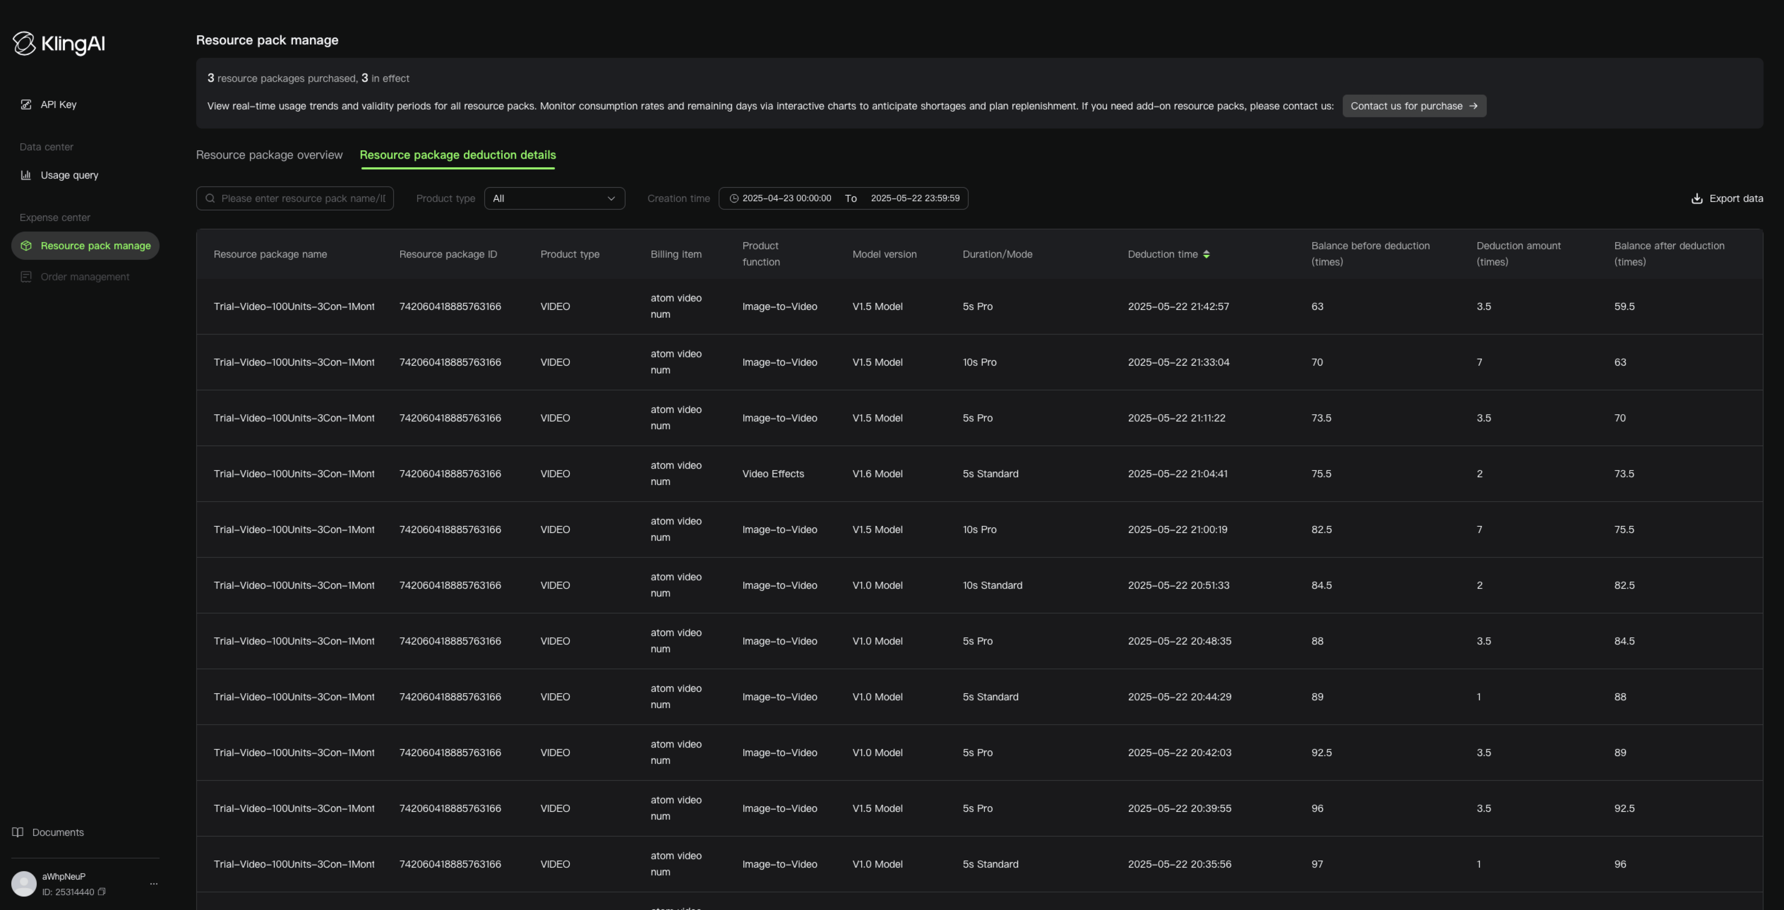Image resolution: width=1784 pixels, height=910 pixels.
Task: Copy the user ID 25314440
Action: click(x=102, y=892)
